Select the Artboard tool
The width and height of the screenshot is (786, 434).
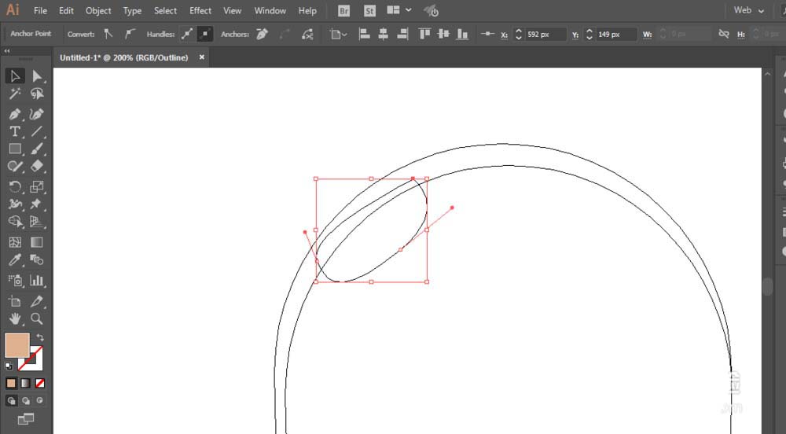pyautogui.click(x=14, y=301)
